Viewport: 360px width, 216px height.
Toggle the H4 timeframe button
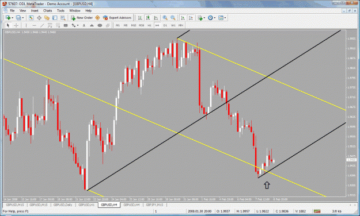pyautogui.click(x=157, y=25)
